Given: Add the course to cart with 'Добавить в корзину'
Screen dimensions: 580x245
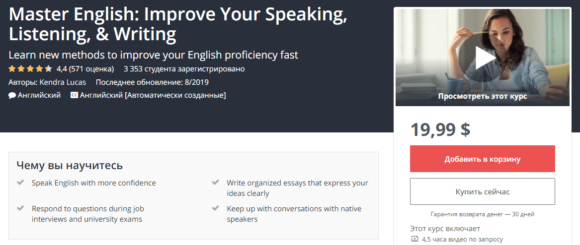Looking at the screenshot, I should tap(483, 159).
